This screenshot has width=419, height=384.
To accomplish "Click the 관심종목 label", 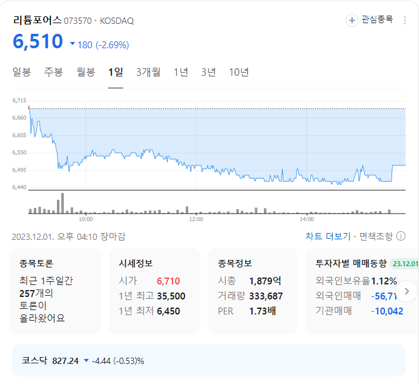I will click(377, 19).
